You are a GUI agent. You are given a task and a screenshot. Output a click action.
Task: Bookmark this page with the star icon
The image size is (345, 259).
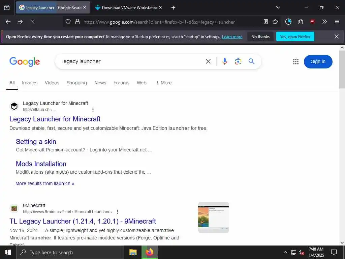click(x=275, y=22)
